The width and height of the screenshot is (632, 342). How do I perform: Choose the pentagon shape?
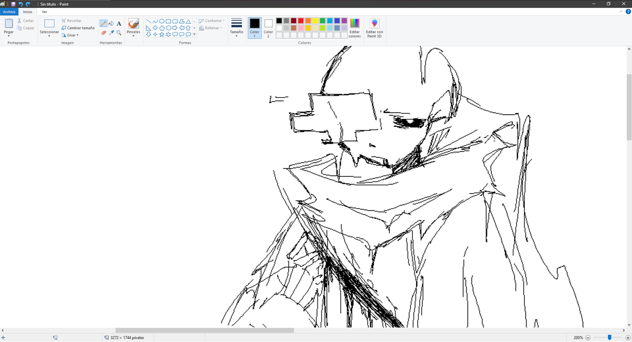[x=162, y=28]
